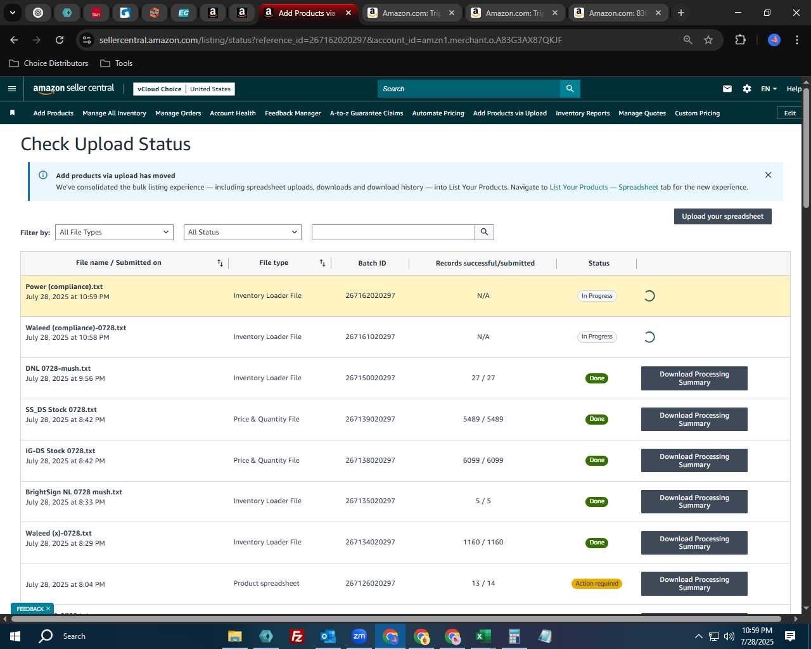The width and height of the screenshot is (811, 649).
Task: Open the Add Products menu item
Action: (53, 113)
